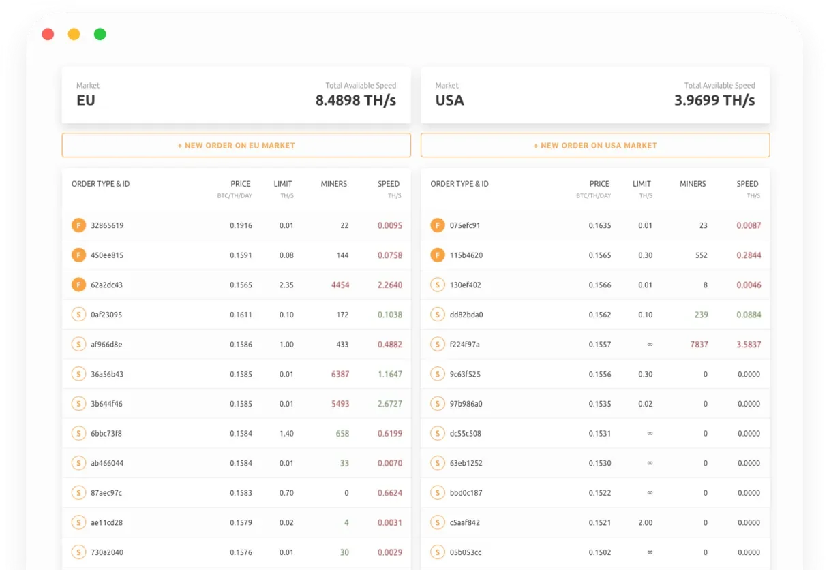829x570 pixels.
Task: Sort USA table by Speed column header
Action: click(x=747, y=184)
